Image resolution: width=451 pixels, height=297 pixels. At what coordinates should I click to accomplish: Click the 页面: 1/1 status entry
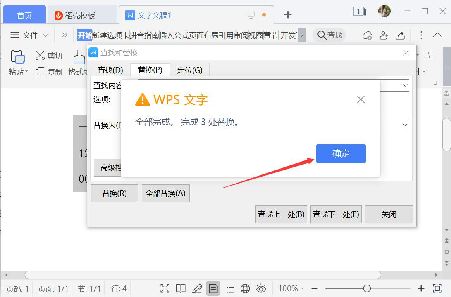(x=53, y=289)
